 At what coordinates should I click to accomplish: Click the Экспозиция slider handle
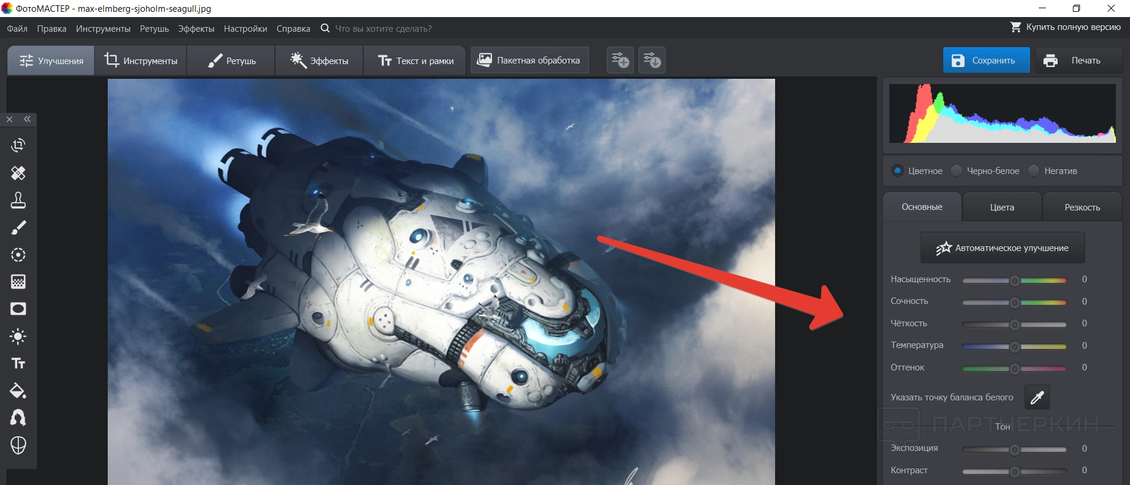click(1015, 450)
